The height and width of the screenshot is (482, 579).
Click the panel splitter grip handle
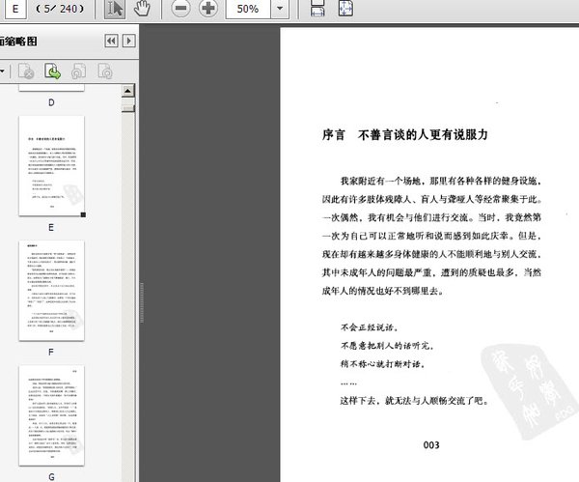click(142, 303)
